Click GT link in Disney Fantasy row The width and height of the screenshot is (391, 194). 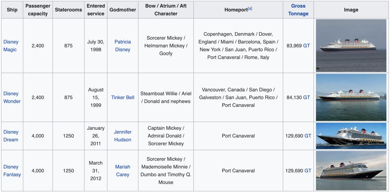pos(308,170)
